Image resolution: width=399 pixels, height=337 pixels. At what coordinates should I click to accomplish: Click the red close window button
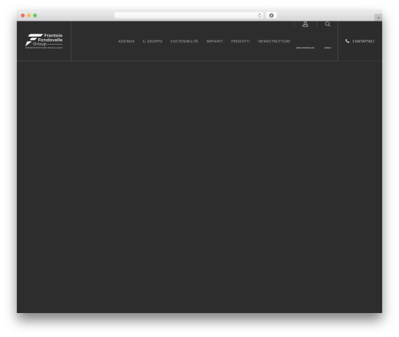pos(23,15)
